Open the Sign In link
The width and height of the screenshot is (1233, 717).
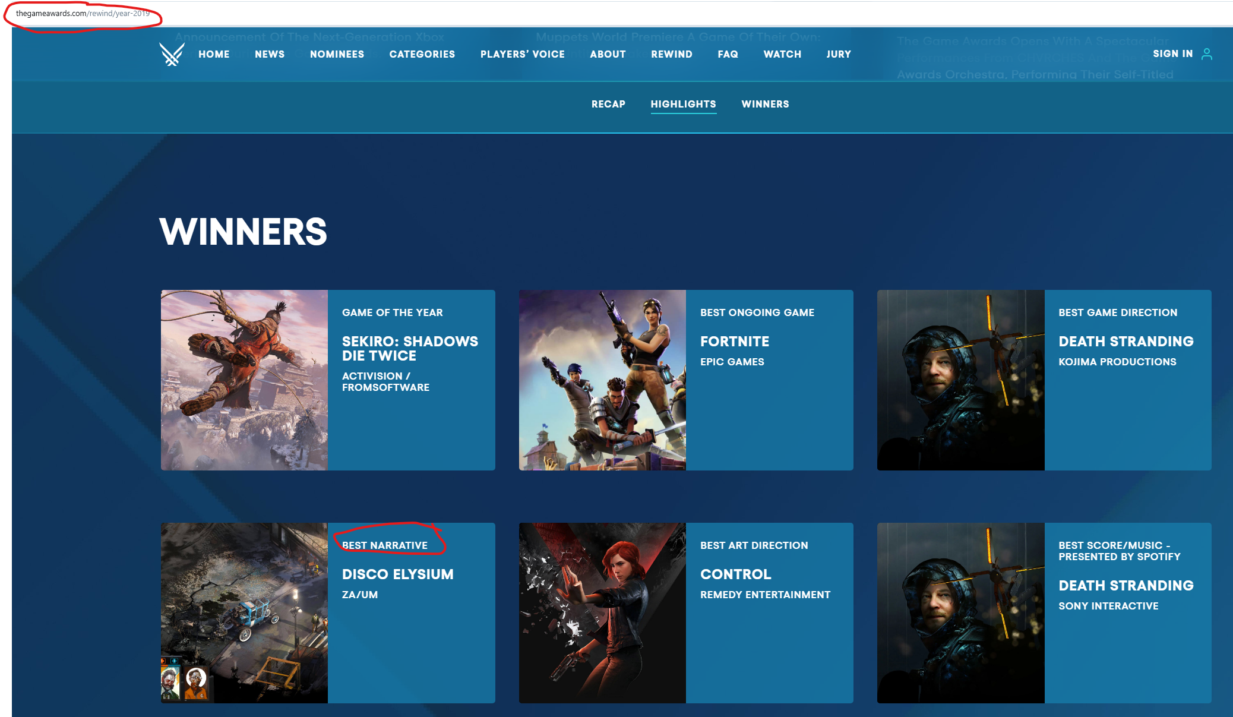pyautogui.click(x=1172, y=53)
